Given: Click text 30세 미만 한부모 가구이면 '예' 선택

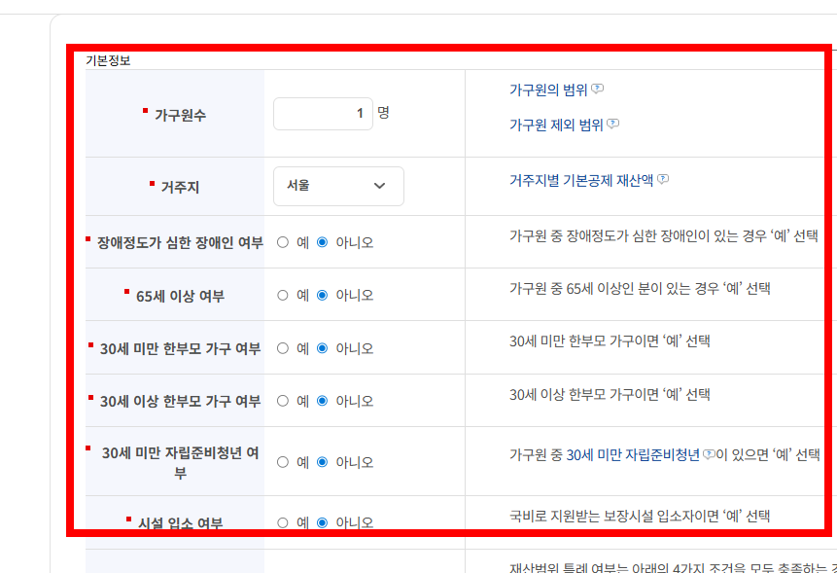Looking at the screenshot, I should [x=610, y=341].
